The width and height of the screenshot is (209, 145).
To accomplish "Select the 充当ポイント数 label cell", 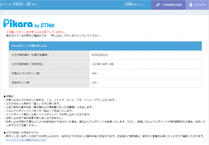I will click(49, 82).
